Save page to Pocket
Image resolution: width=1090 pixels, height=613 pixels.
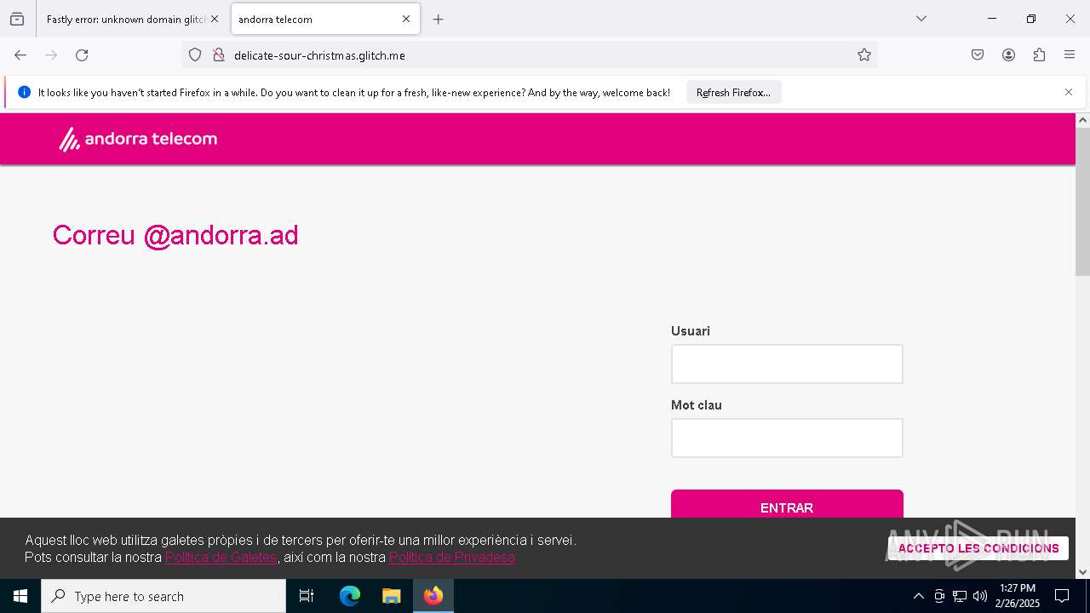978,55
